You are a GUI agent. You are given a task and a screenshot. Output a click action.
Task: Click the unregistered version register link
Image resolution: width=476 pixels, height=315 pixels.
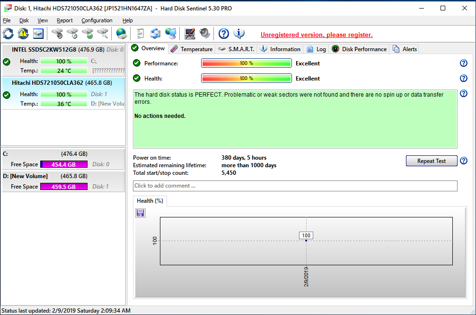[x=317, y=35]
